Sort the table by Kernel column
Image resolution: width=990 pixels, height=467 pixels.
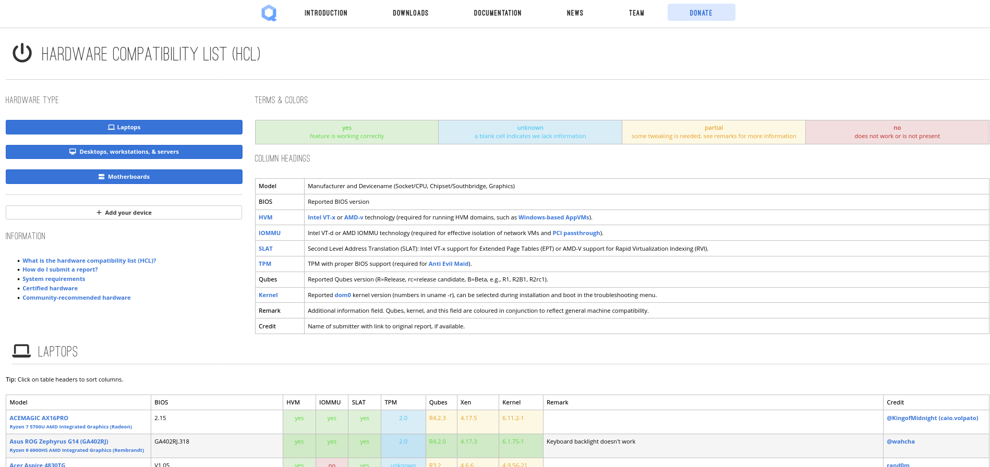pyautogui.click(x=511, y=402)
